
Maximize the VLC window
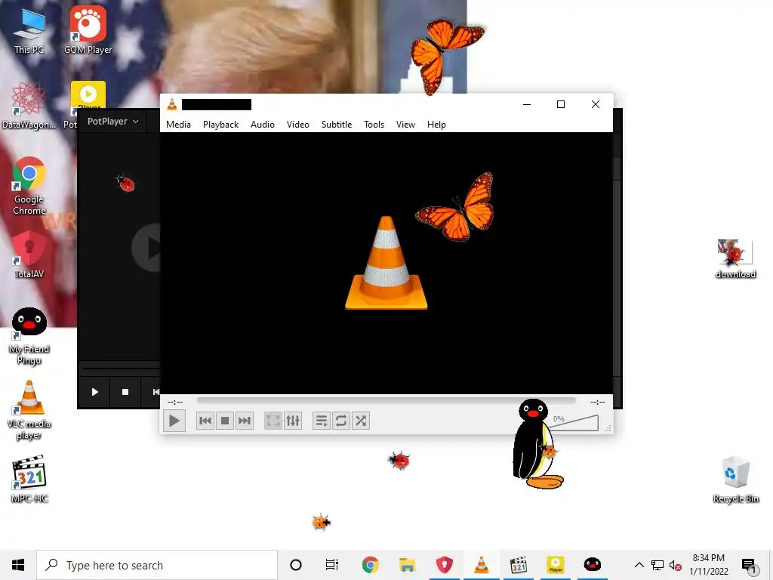pyautogui.click(x=561, y=104)
